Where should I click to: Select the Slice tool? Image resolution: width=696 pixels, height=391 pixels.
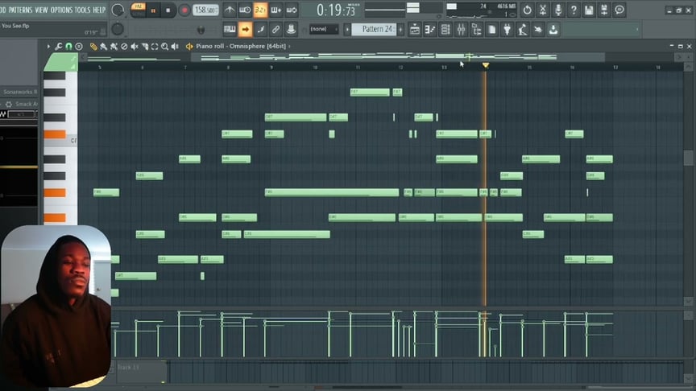click(x=145, y=46)
